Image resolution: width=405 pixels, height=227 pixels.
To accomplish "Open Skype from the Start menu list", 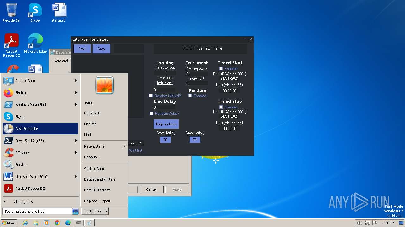I will 40,117.
